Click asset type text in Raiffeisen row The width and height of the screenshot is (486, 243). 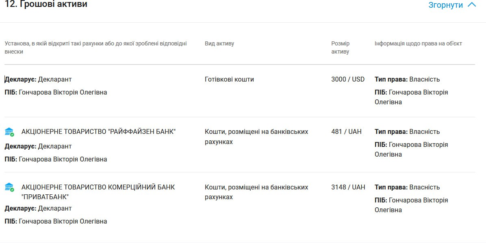256,137
